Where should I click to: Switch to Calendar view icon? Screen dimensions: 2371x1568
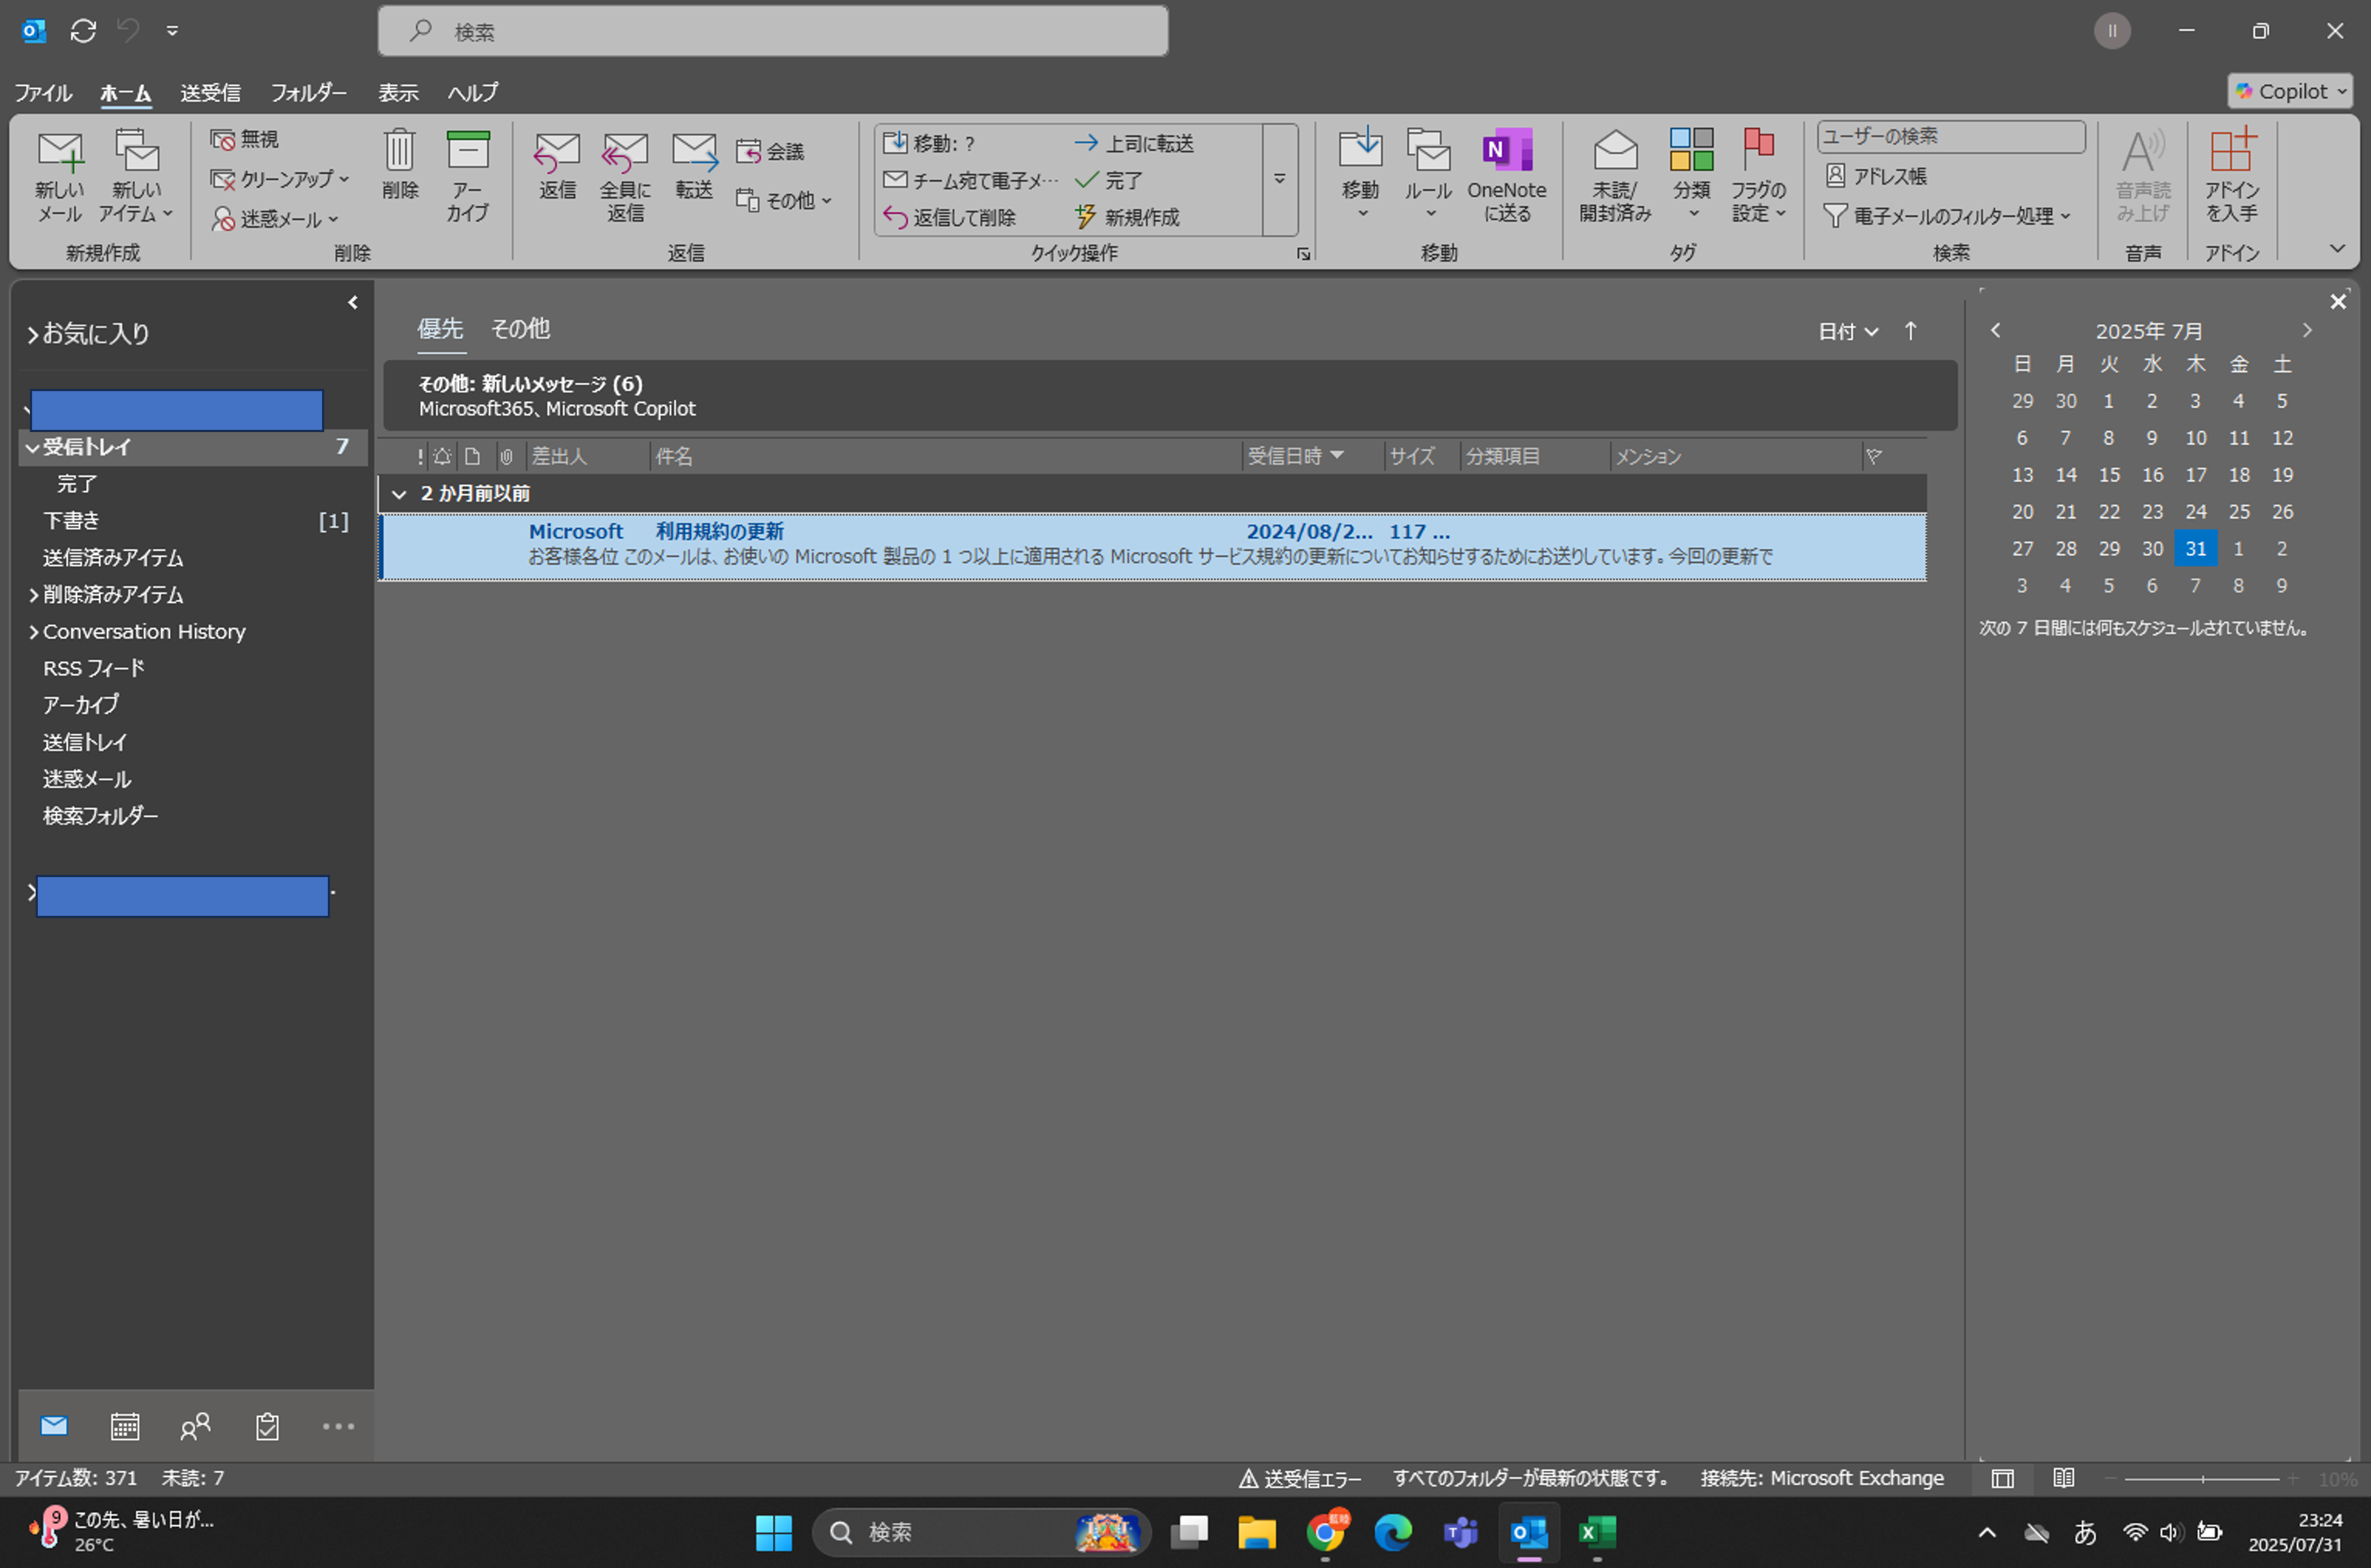[x=125, y=1426]
